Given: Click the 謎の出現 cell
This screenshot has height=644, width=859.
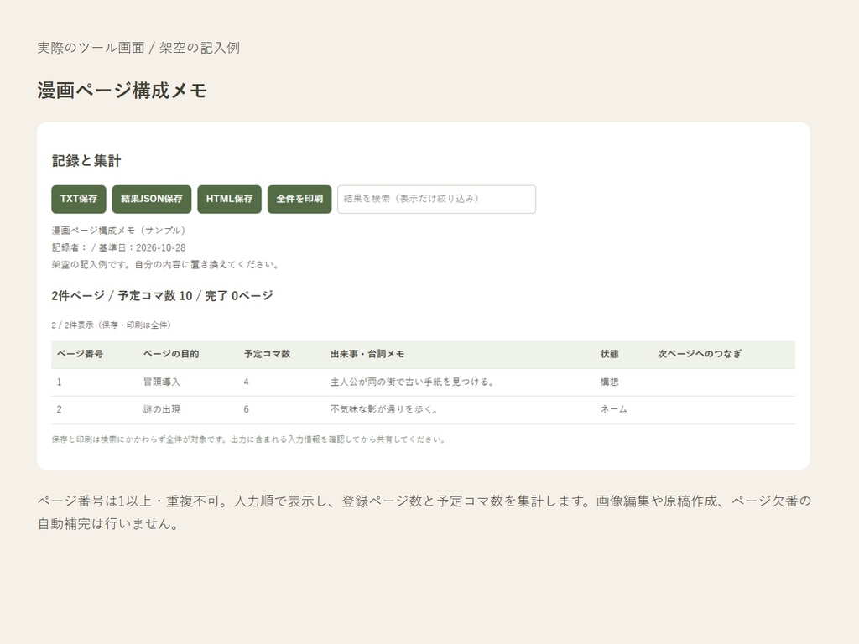Looking at the screenshot, I should (x=162, y=409).
